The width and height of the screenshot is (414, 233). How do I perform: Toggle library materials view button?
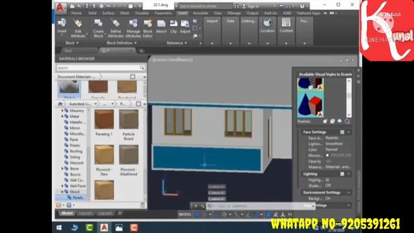138,104
